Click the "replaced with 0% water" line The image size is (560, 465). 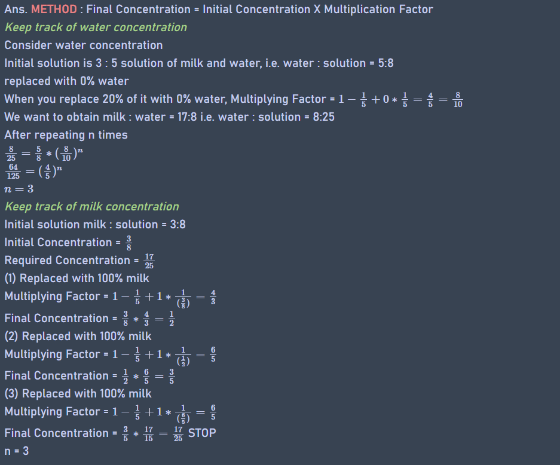click(66, 81)
